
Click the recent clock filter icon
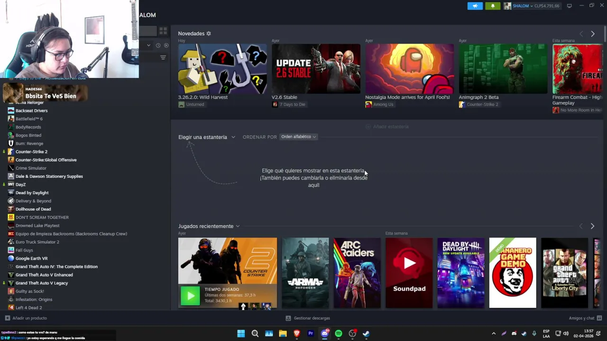pos(158,45)
